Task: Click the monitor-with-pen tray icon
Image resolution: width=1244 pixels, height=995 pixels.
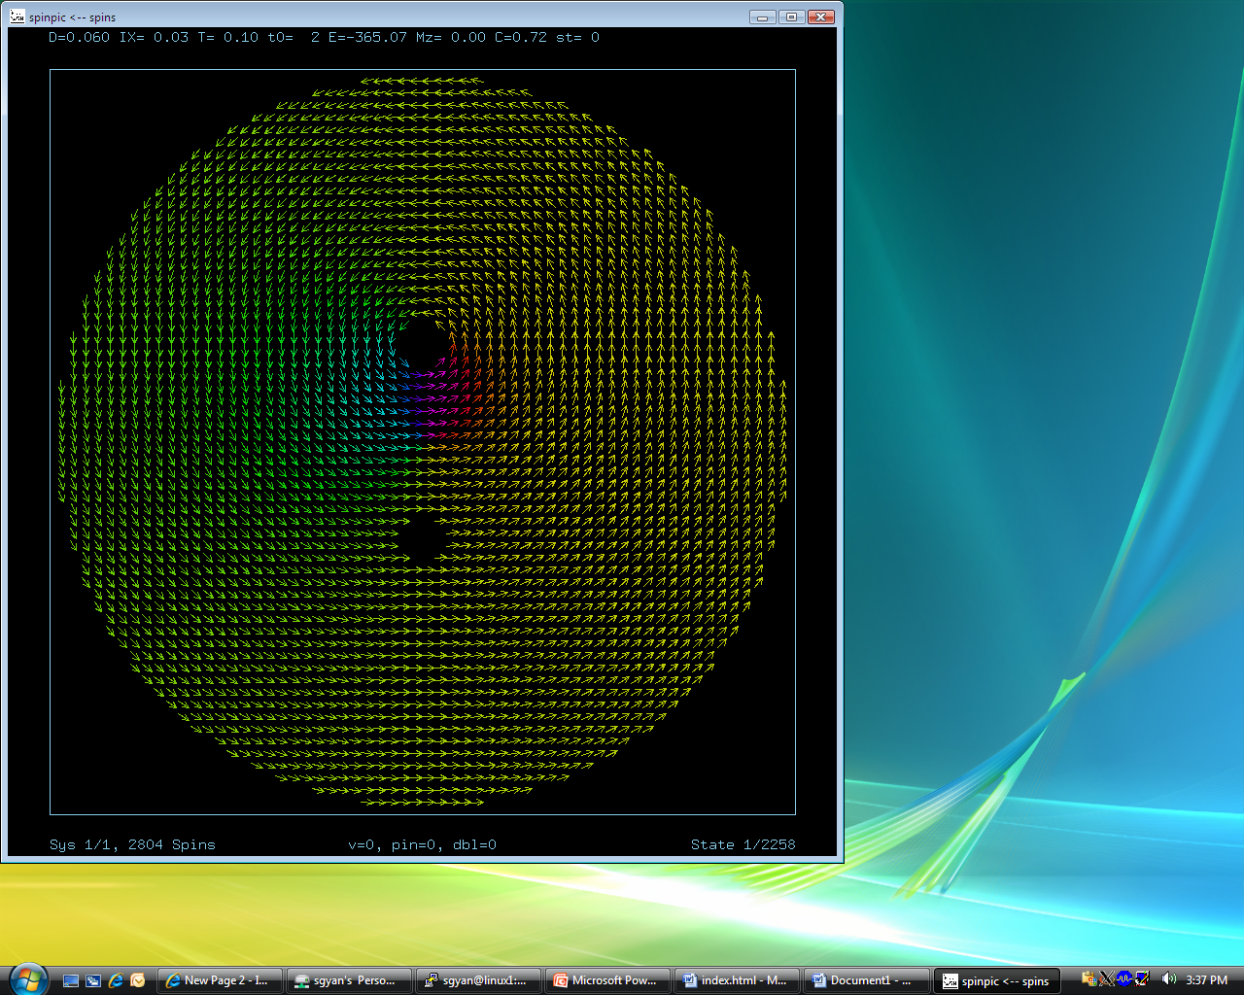Action: pyautogui.click(x=1142, y=979)
